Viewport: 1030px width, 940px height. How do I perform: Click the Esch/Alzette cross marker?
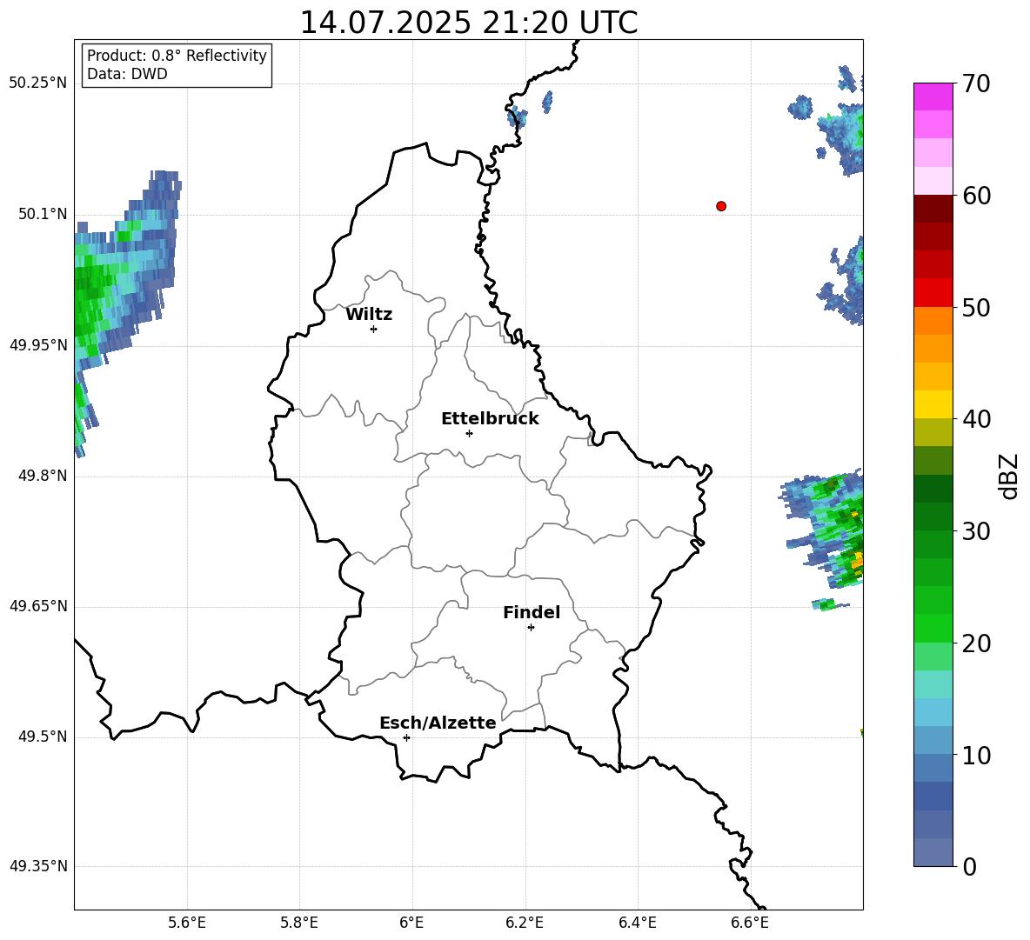[406, 737]
